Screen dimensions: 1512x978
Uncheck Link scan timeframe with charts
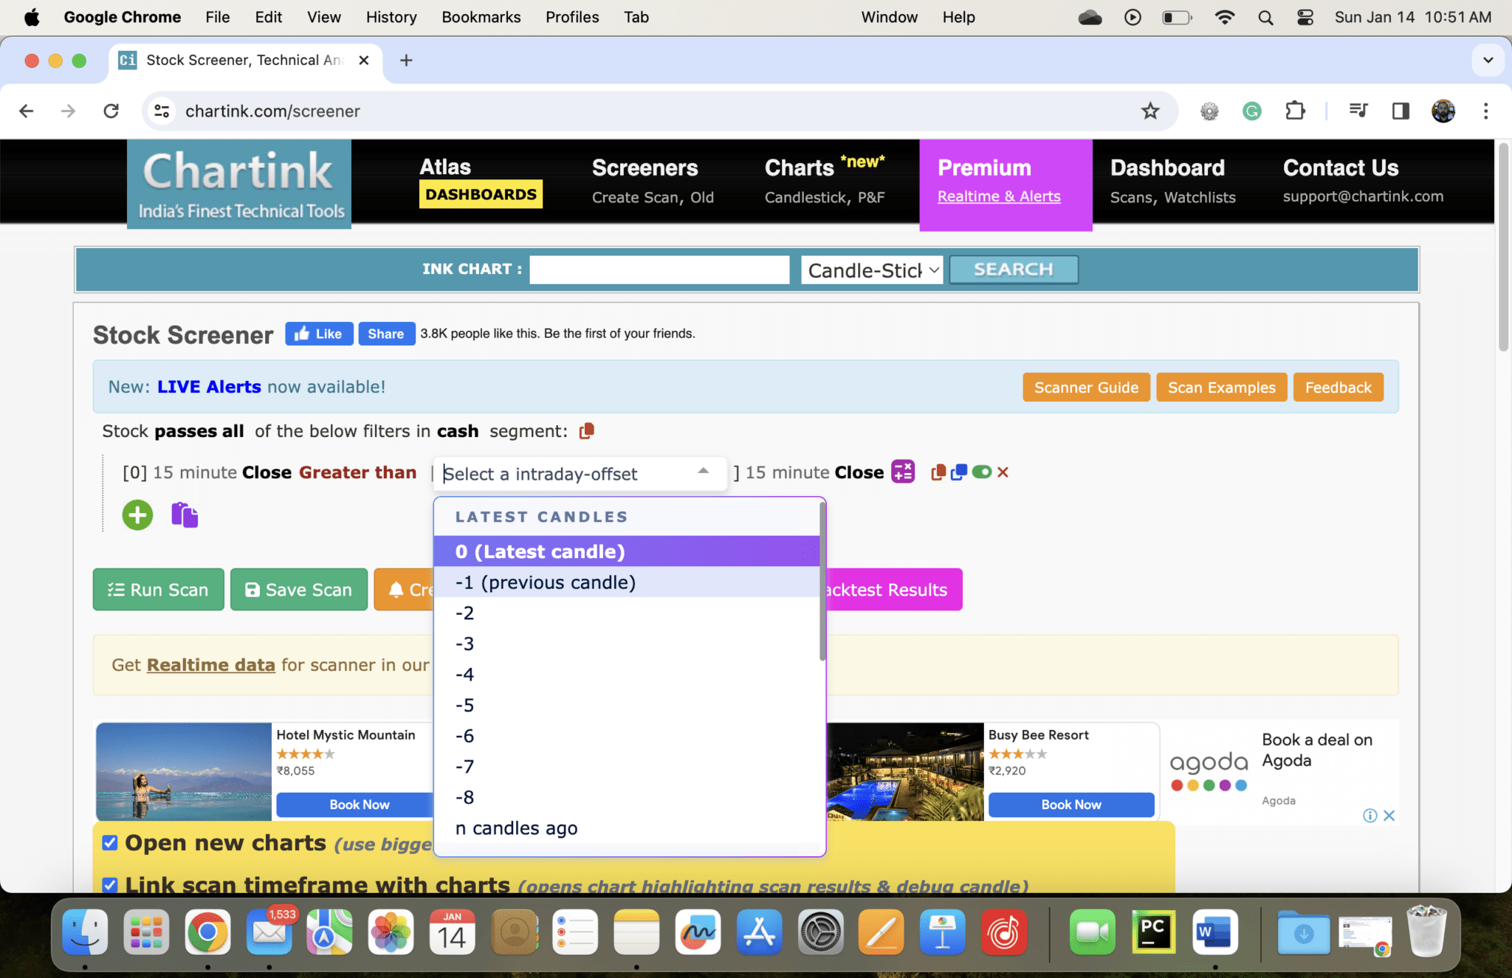pyautogui.click(x=109, y=884)
